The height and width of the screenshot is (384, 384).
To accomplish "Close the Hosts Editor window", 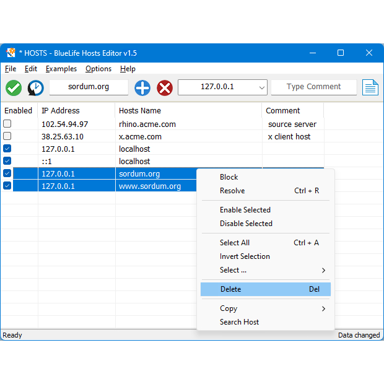I will (x=369, y=53).
